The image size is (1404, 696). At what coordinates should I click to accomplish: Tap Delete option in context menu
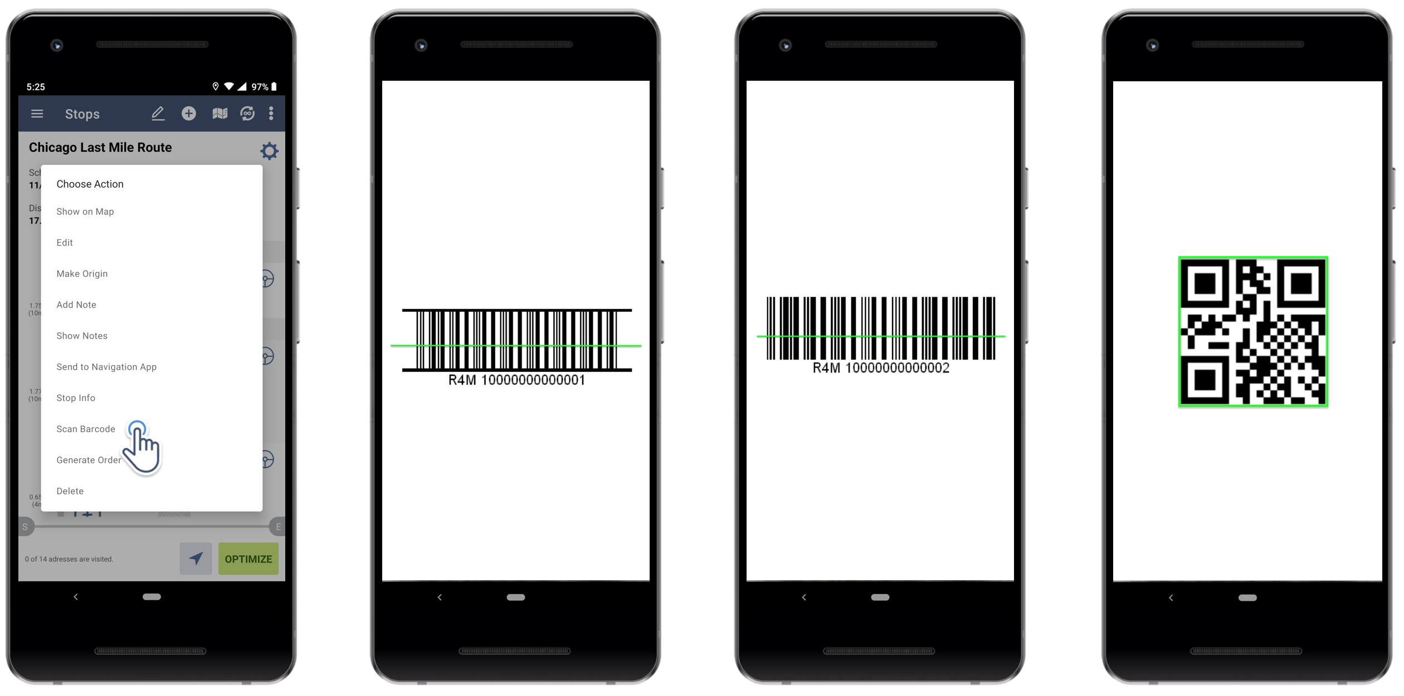click(71, 491)
